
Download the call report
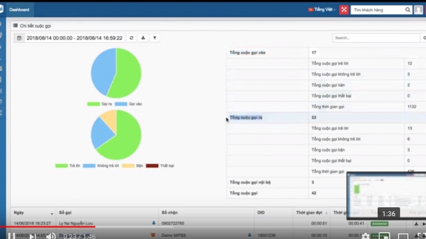coord(143,38)
